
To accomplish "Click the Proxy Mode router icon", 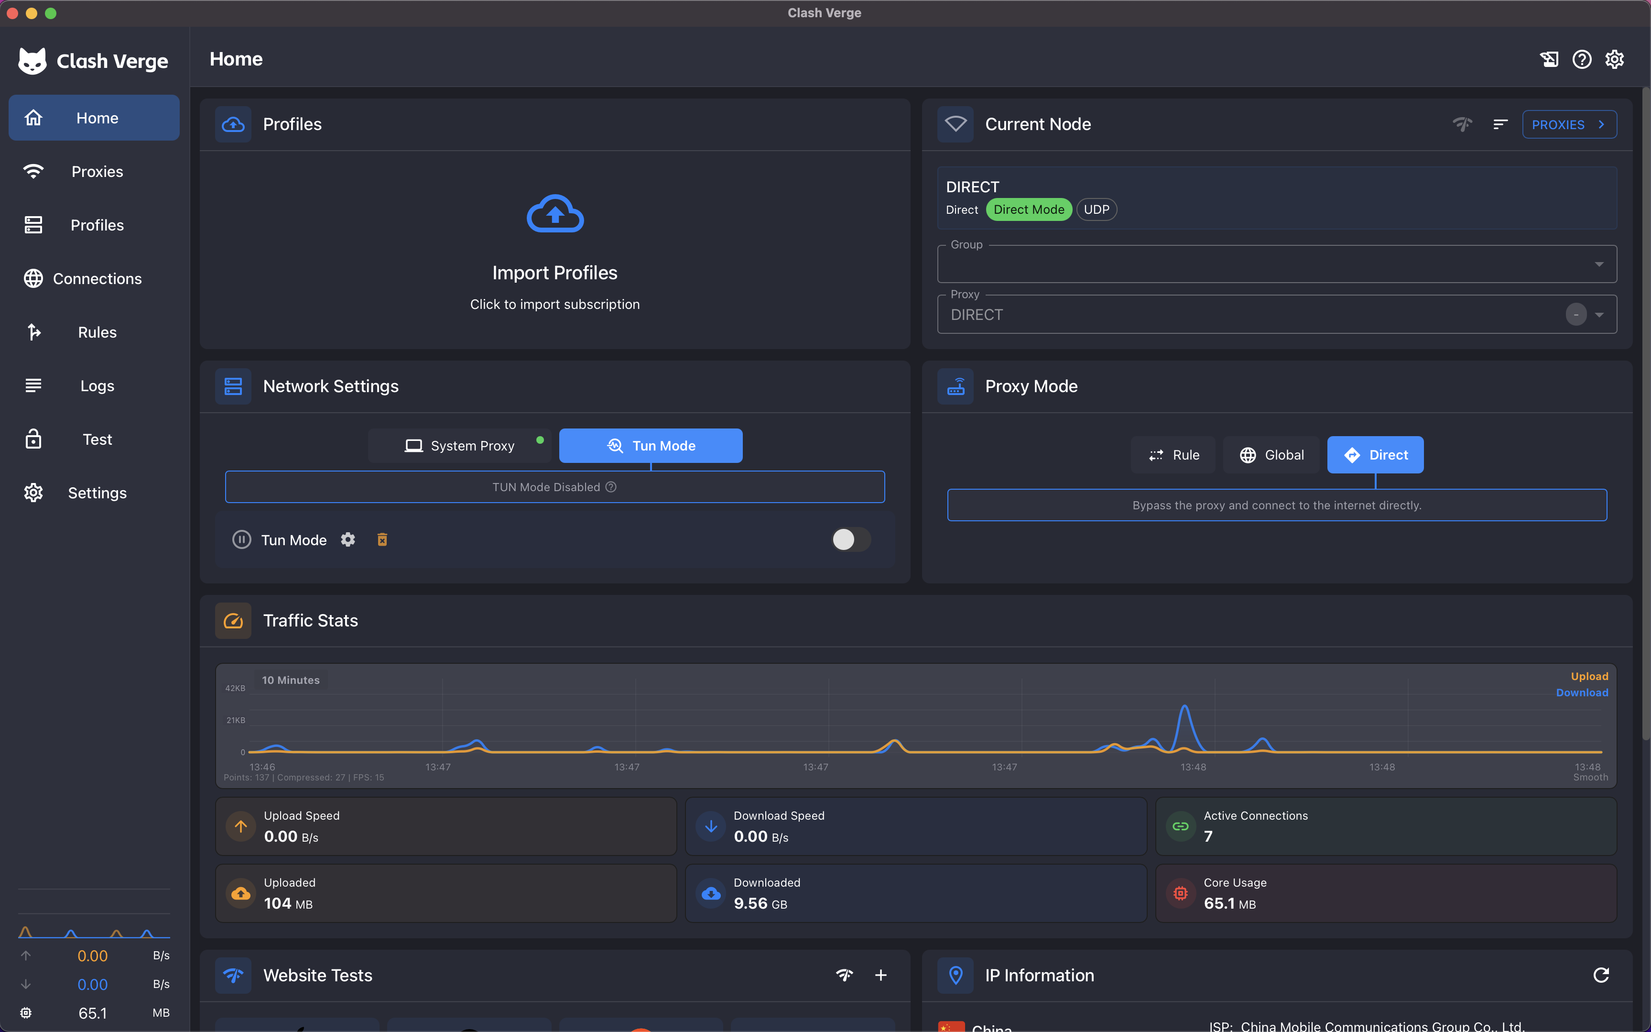I will coord(955,386).
